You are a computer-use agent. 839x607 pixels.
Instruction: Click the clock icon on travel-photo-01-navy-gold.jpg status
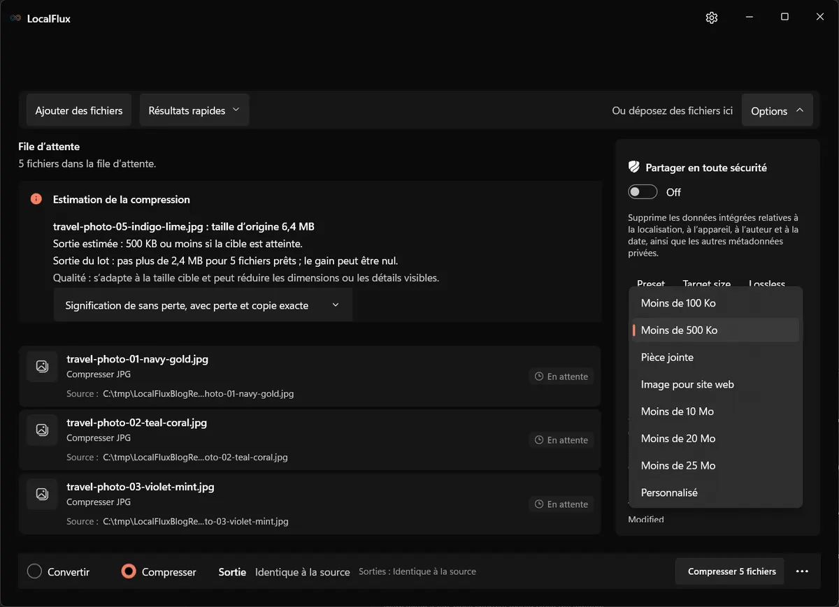(539, 376)
